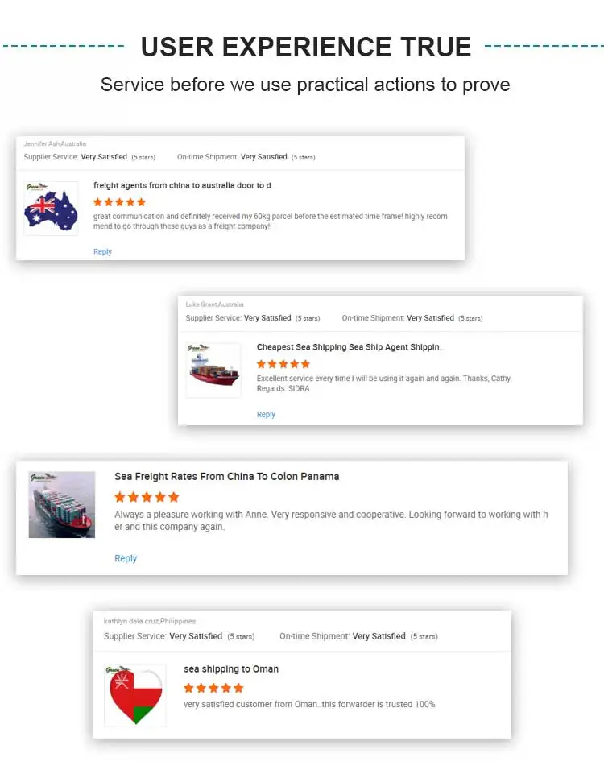This screenshot has height=774, width=604.
Task: Open 'freight agents from china to australia' title
Action: [184, 186]
